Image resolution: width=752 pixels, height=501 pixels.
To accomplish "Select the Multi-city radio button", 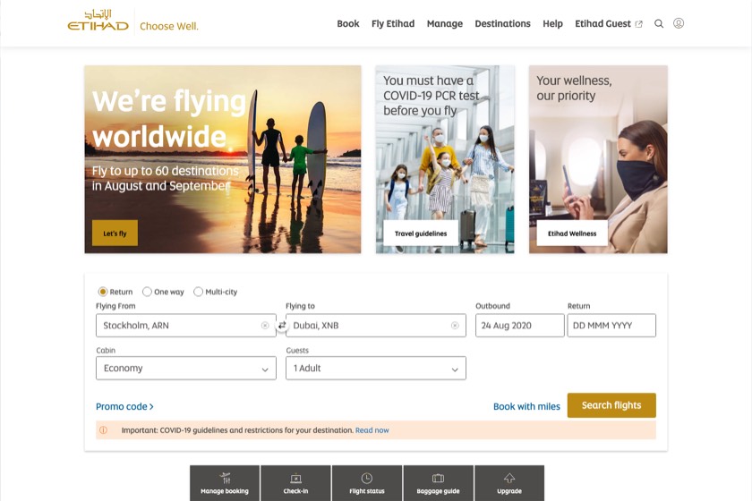I will click(198, 292).
